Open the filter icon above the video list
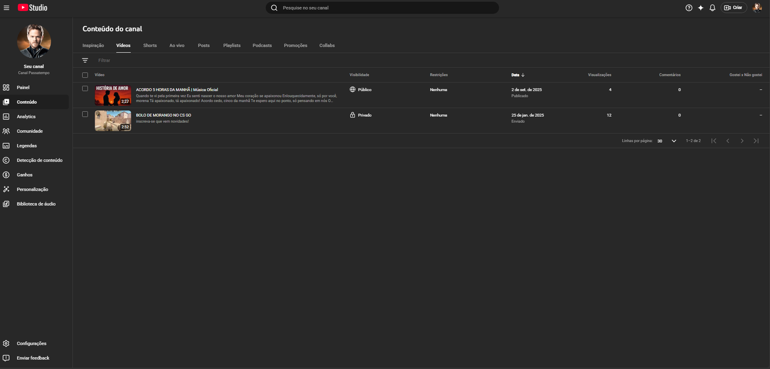 pos(85,61)
